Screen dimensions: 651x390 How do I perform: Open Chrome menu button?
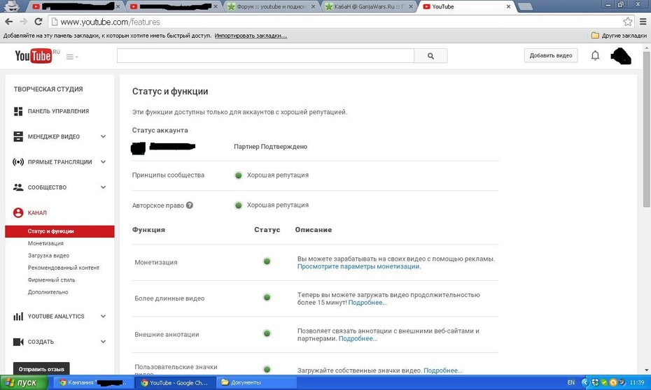point(643,22)
